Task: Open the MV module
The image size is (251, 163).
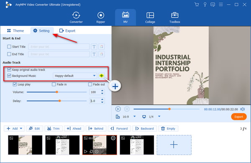Action: [125, 18]
